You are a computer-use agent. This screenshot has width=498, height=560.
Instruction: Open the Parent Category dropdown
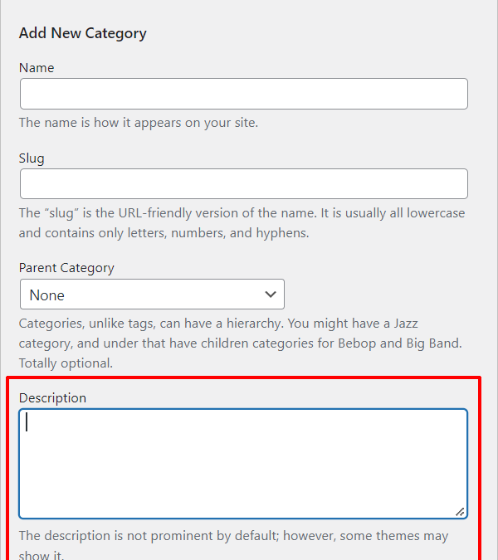click(152, 295)
